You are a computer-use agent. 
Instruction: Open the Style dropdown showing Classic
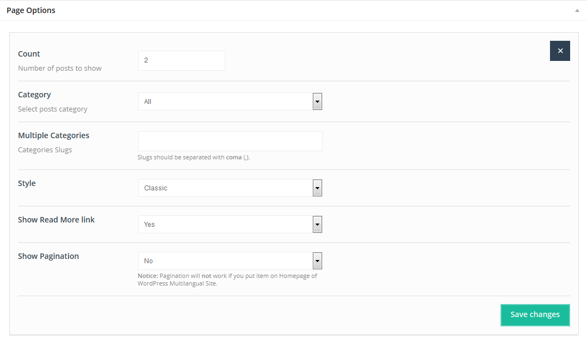(230, 188)
